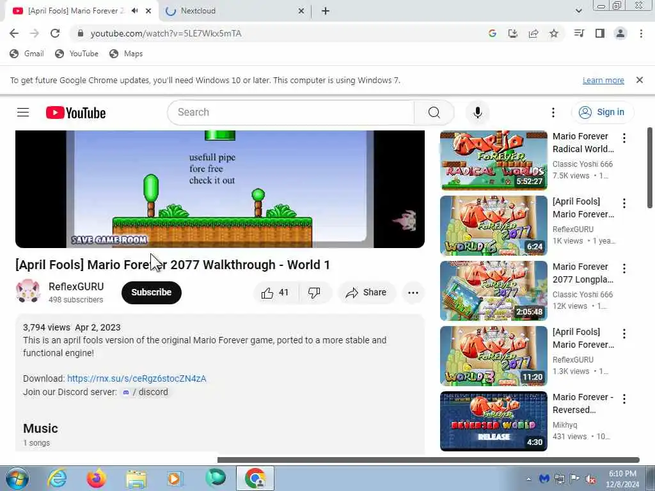
Task: Open options menu for Radical Worlds video
Action: [x=624, y=138]
